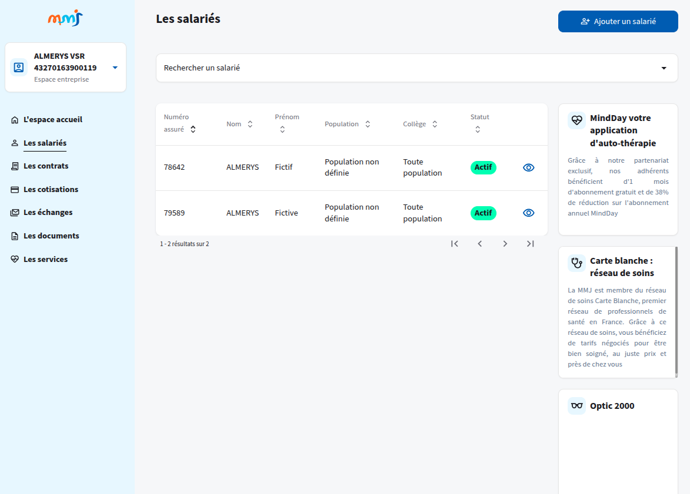Go to last page of results

point(530,244)
